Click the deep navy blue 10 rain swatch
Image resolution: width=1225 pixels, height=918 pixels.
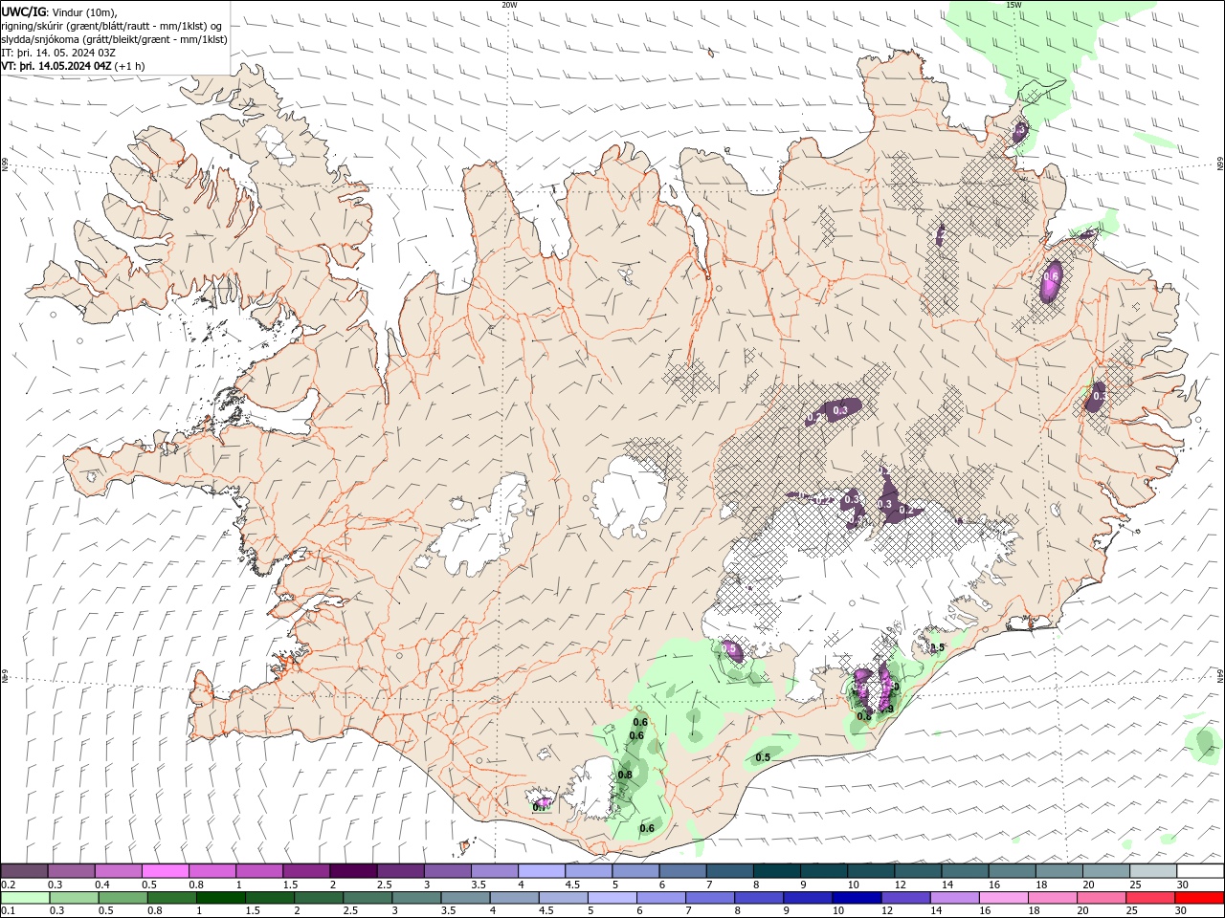point(856,898)
